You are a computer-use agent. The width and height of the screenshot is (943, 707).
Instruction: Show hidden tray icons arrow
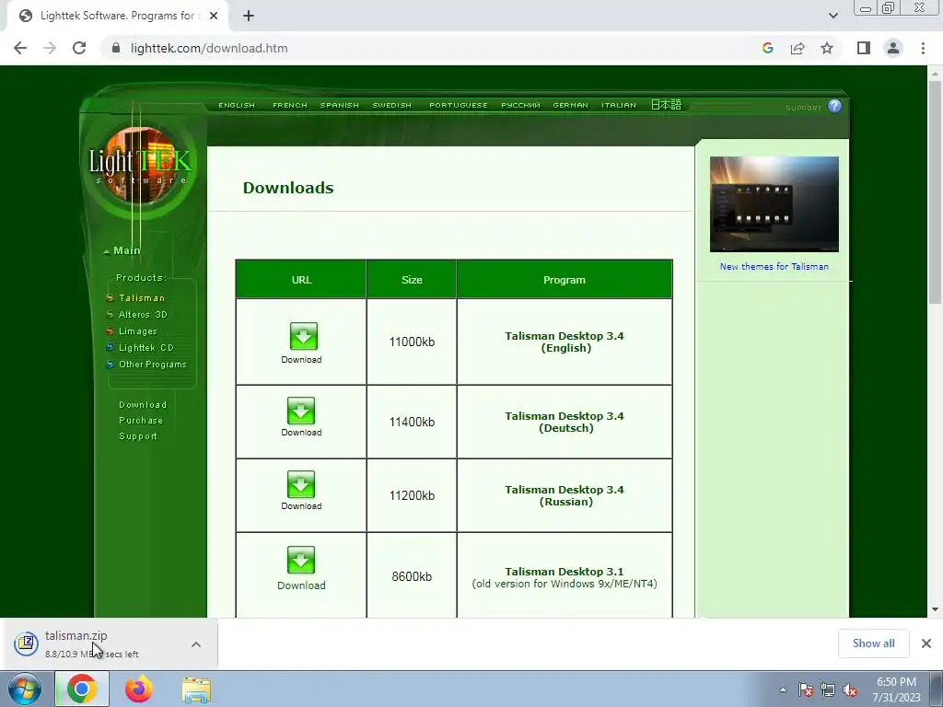pos(783,690)
